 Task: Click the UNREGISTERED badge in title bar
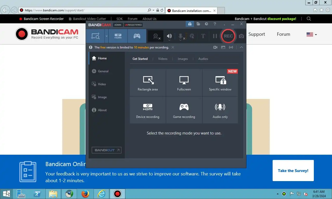[133, 25]
